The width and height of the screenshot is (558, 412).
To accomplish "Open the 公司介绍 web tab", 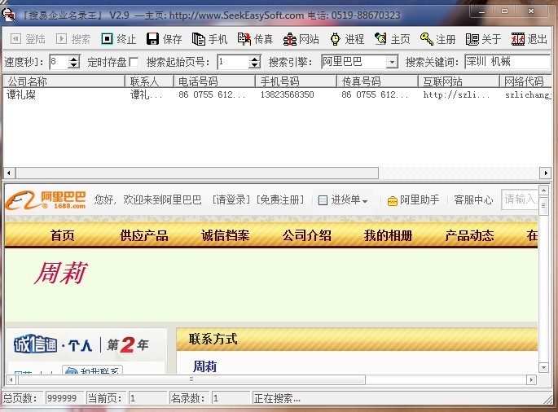I will (307, 235).
